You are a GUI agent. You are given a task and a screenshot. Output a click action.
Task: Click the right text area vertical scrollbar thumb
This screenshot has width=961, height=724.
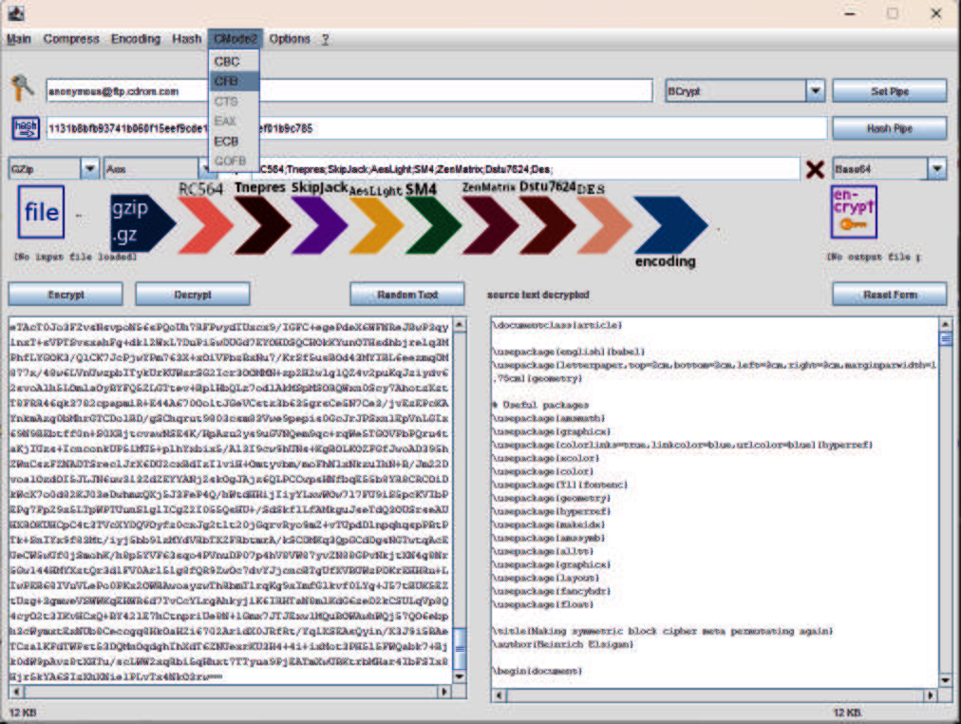[946, 338]
